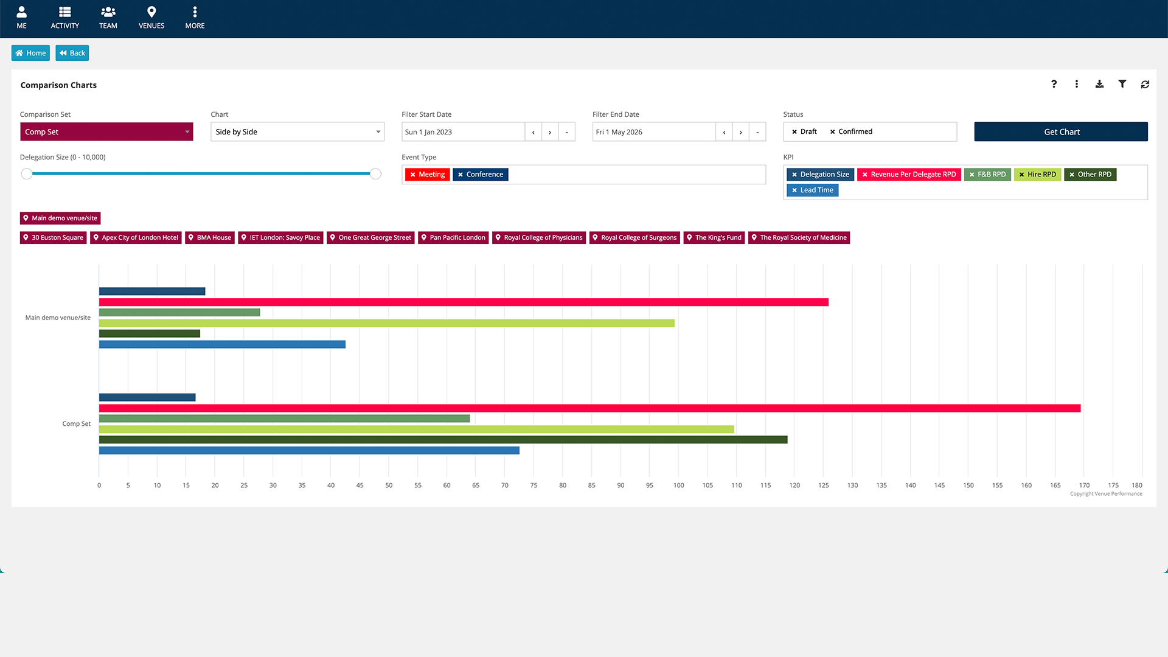Remove the Draft status tag
This screenshot has height=657, width=1168.
point(794,132)
